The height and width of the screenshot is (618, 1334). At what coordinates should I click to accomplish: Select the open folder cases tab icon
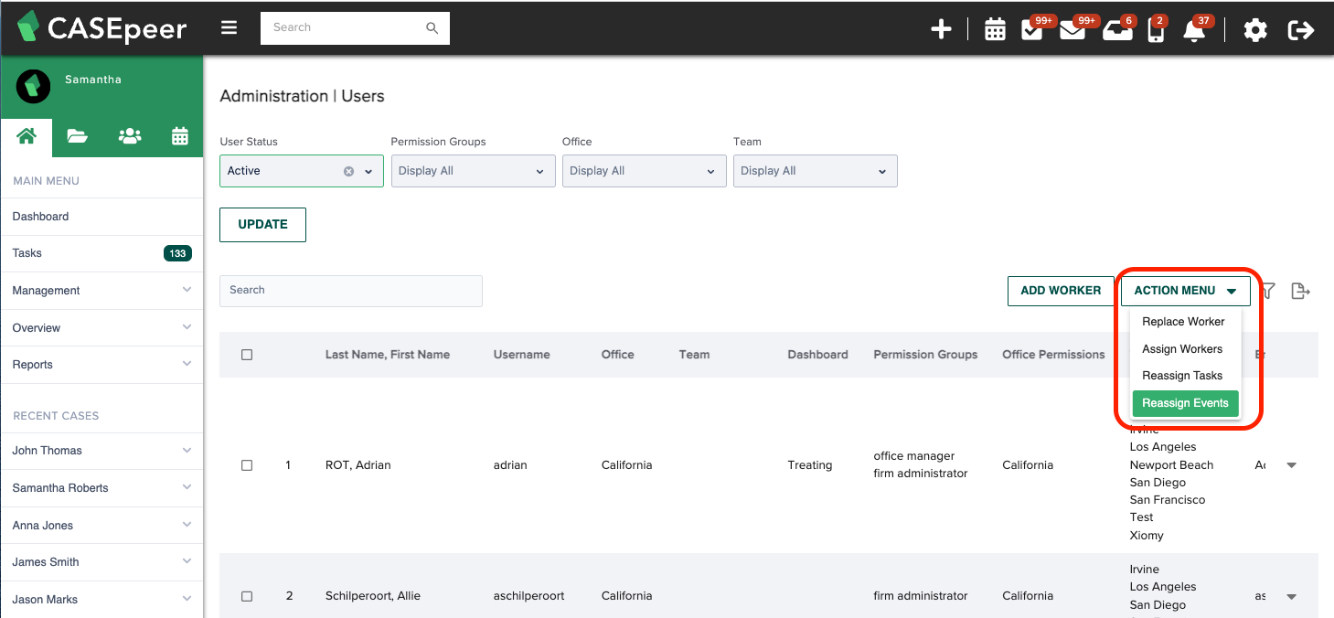point(78,136)
